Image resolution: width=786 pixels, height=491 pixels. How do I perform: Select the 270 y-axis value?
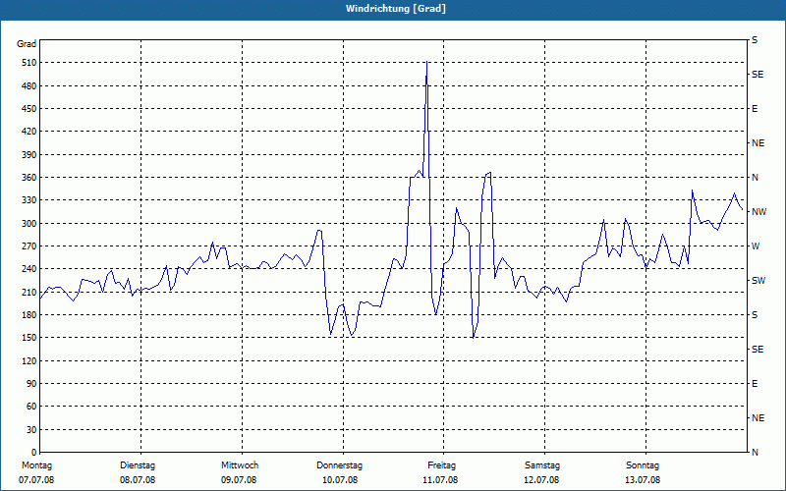tap(29, 246)
